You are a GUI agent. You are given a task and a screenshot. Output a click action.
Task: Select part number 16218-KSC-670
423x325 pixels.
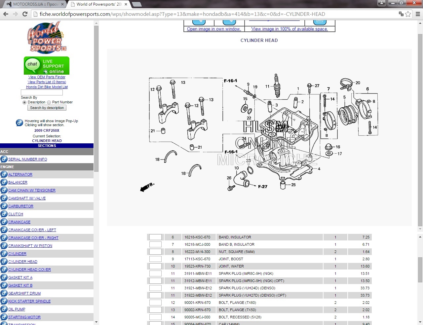[x=197, y=237]
